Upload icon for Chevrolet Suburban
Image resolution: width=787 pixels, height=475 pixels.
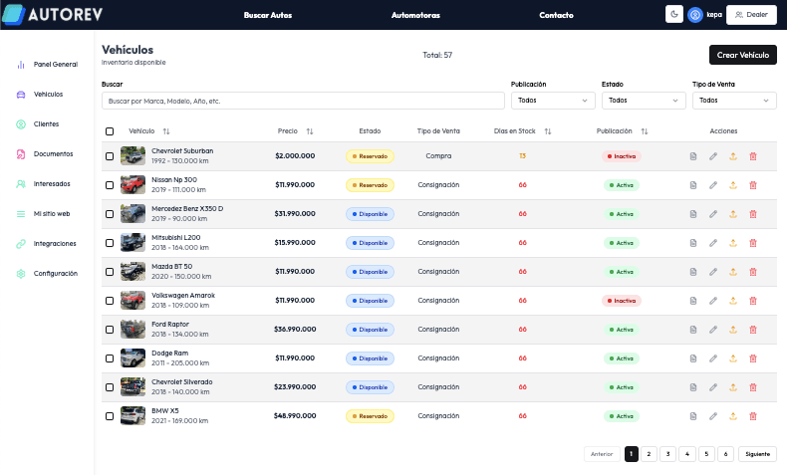(733, 156)
